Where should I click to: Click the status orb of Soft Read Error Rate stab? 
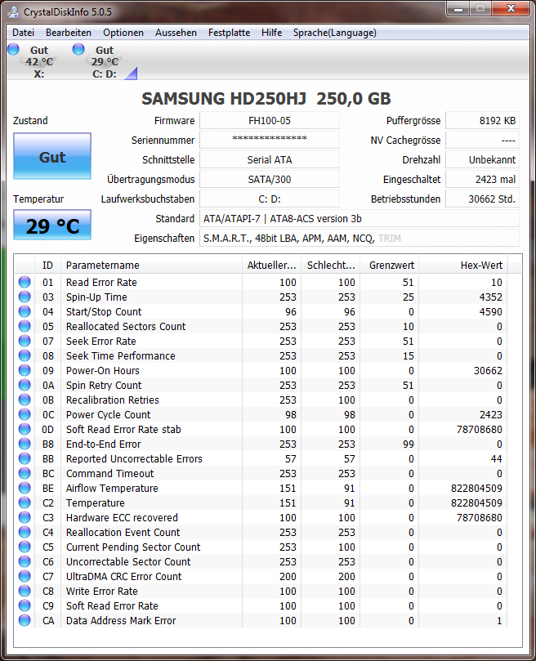[25, 429]
